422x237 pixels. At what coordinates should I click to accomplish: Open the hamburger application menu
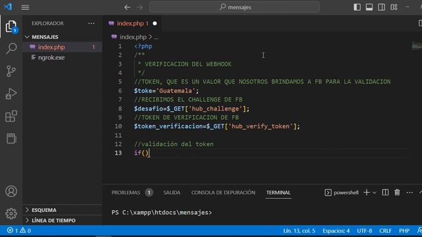[25, 7]
